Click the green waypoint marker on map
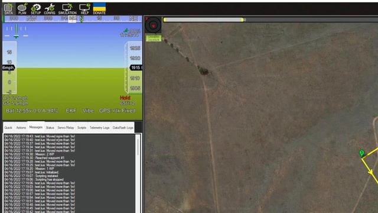 [x=361, y=153]
